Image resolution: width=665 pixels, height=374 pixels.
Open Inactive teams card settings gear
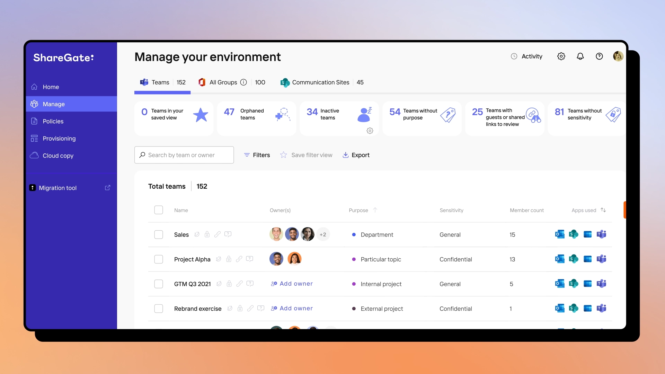[370, 131]
